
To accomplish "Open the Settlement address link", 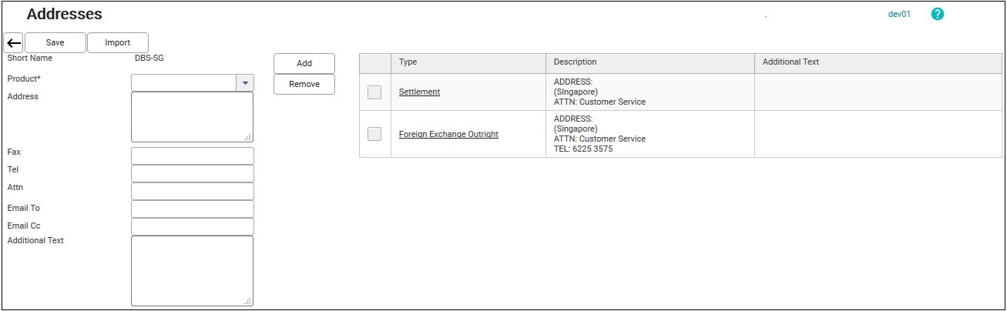I will [419, 92].
